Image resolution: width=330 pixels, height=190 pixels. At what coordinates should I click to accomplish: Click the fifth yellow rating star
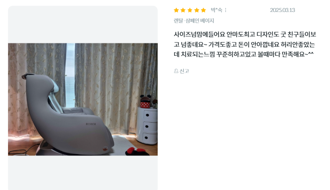[203, 10]
